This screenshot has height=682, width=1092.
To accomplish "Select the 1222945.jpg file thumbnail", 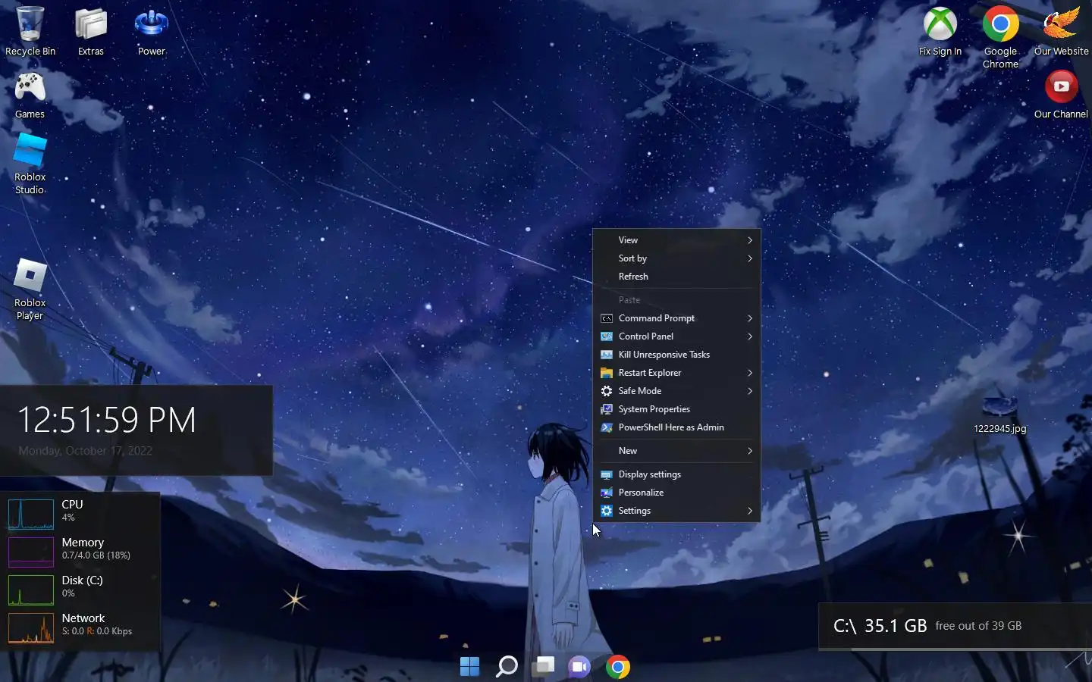I will tap(999, 407).
